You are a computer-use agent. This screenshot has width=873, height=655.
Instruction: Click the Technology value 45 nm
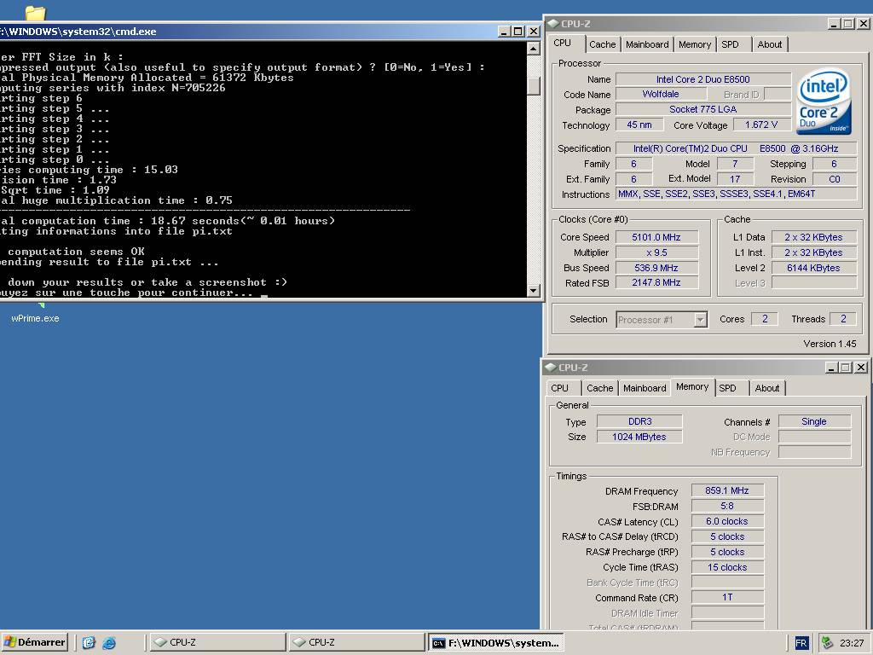click(639, 125)
